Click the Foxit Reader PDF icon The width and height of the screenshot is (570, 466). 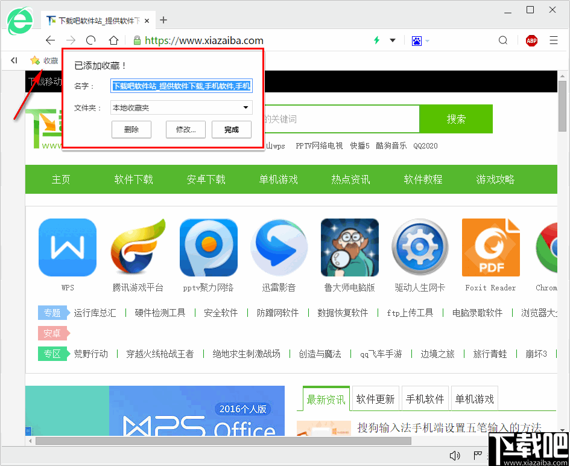pos(490,247)
